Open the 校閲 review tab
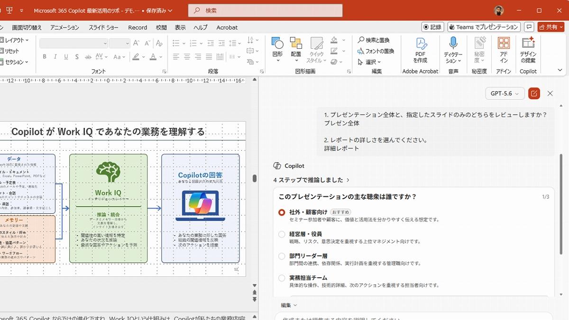 coord(162,27)
